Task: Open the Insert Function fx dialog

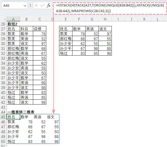Action: (x=49, y=5)
